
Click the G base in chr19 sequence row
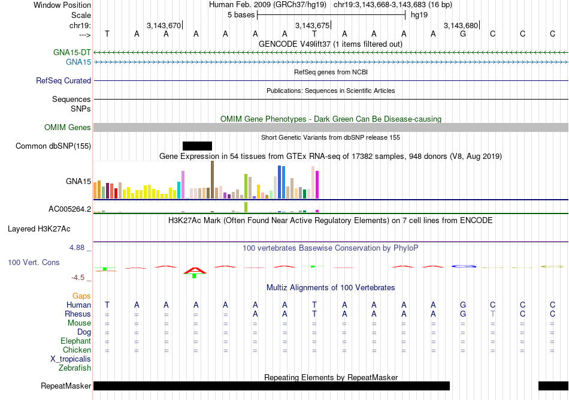[x=463, y=34]
